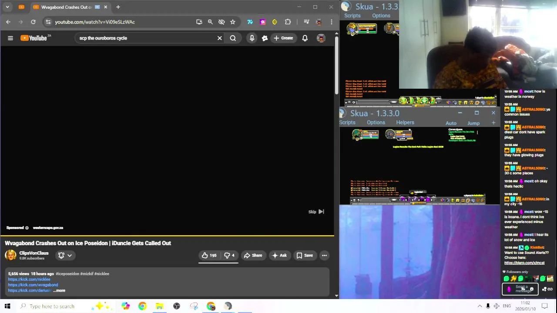
Task: Install app icon in address bar
Action: pos(199,22)
